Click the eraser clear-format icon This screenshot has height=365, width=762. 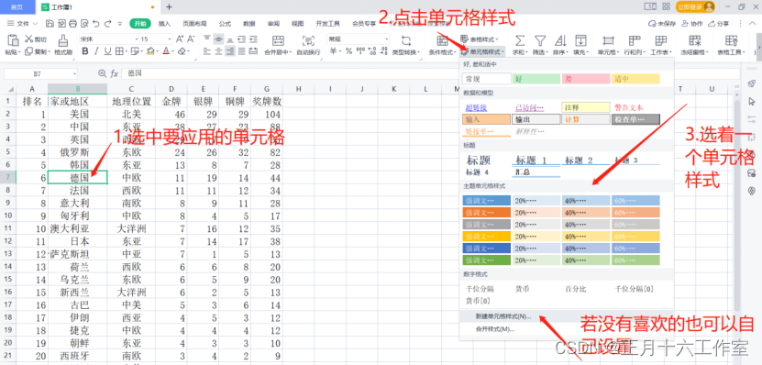(x=182, y=51)
